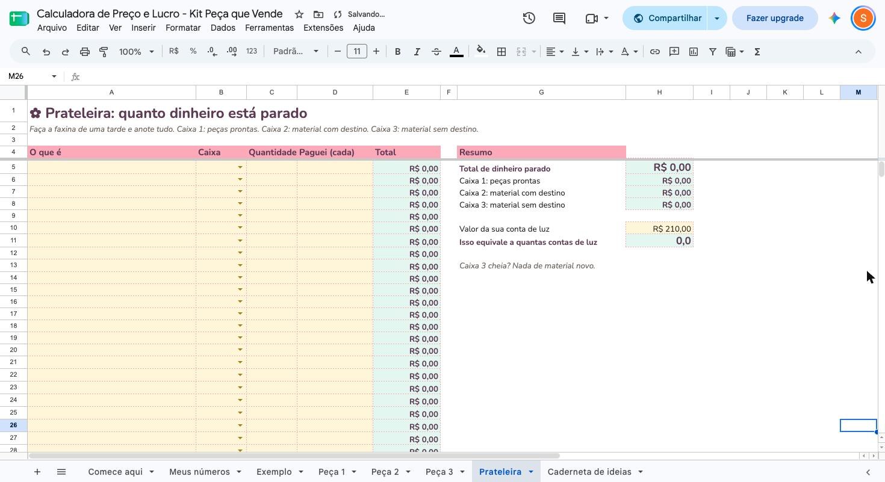Open the horizontal align dropdown
The height and width of the screenshot is (482, 885).
pos(554,52)
